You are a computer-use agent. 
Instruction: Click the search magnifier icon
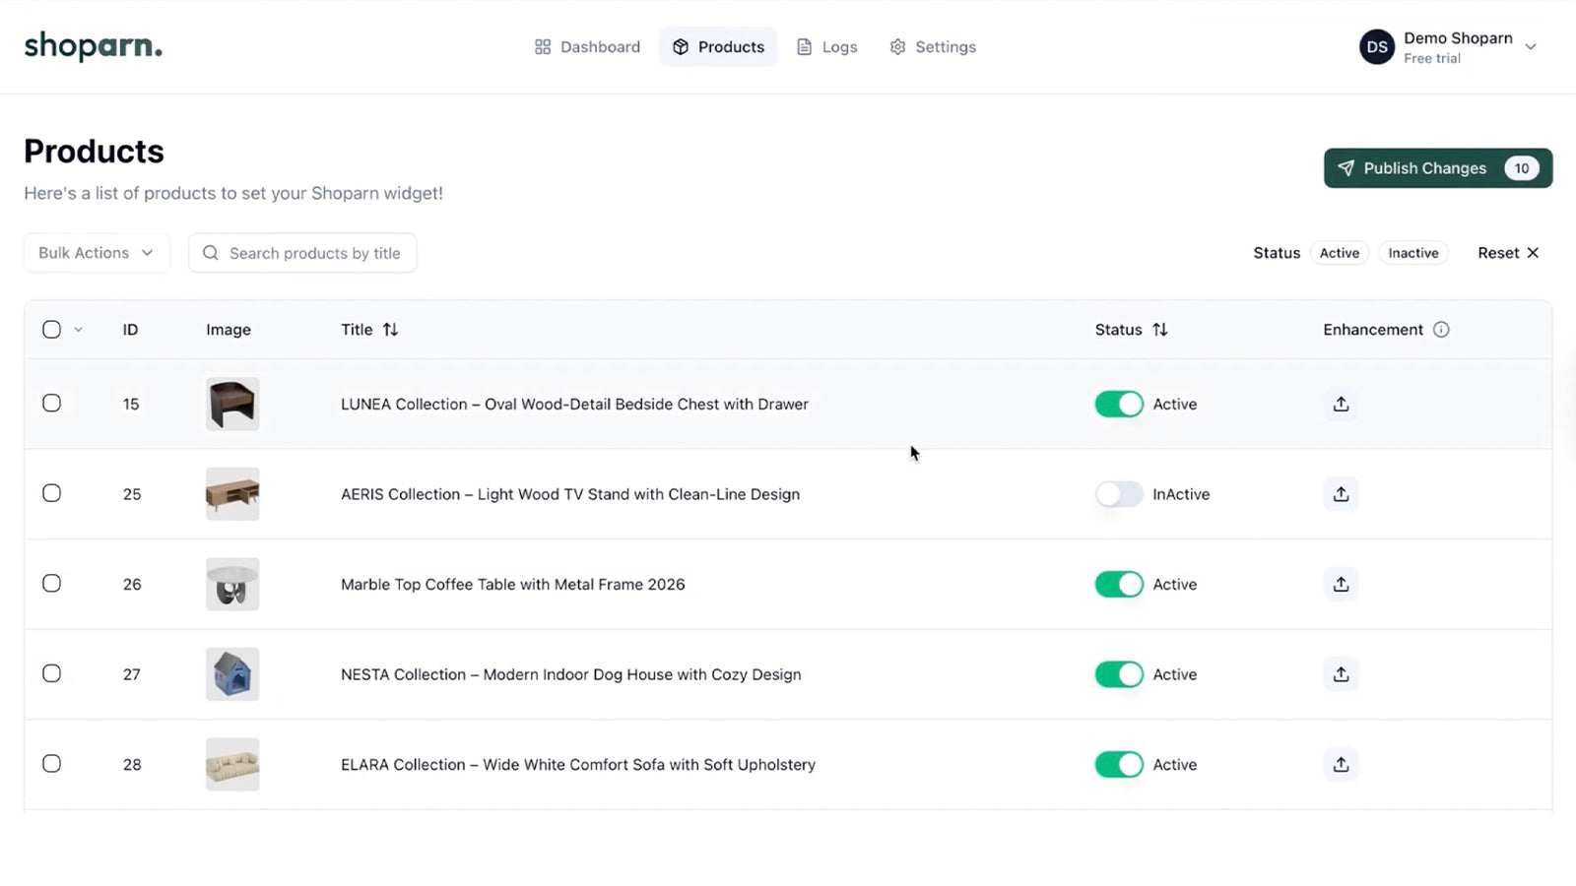click(x=210, y=253)
